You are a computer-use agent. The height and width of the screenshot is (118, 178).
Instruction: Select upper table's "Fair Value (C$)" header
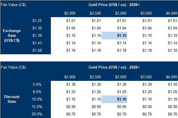pos(13,5)
